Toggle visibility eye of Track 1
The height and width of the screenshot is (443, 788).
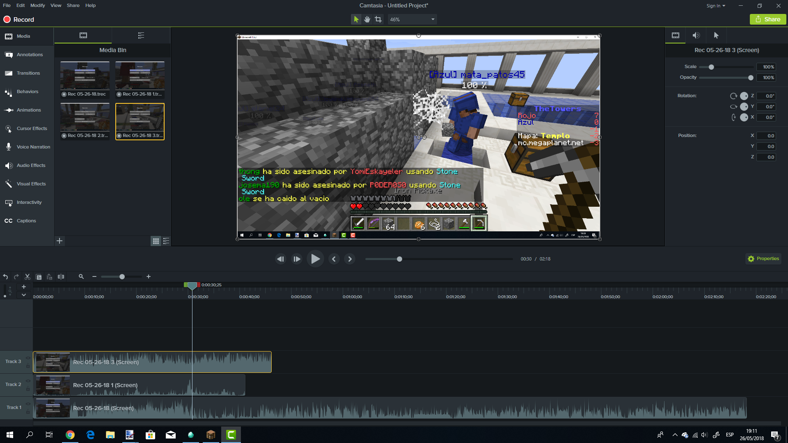[x=28, y=404]
